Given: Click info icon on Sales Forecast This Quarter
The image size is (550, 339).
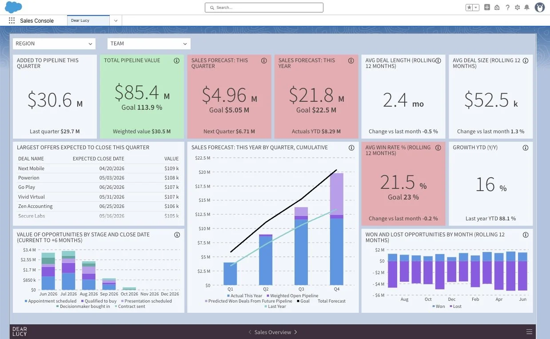Looking at the screenshot, I should [264, 60].
